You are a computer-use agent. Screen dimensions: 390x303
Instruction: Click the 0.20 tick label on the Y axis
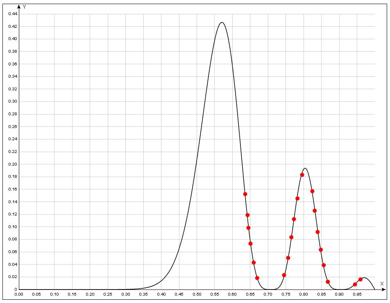tap(13, 164)
